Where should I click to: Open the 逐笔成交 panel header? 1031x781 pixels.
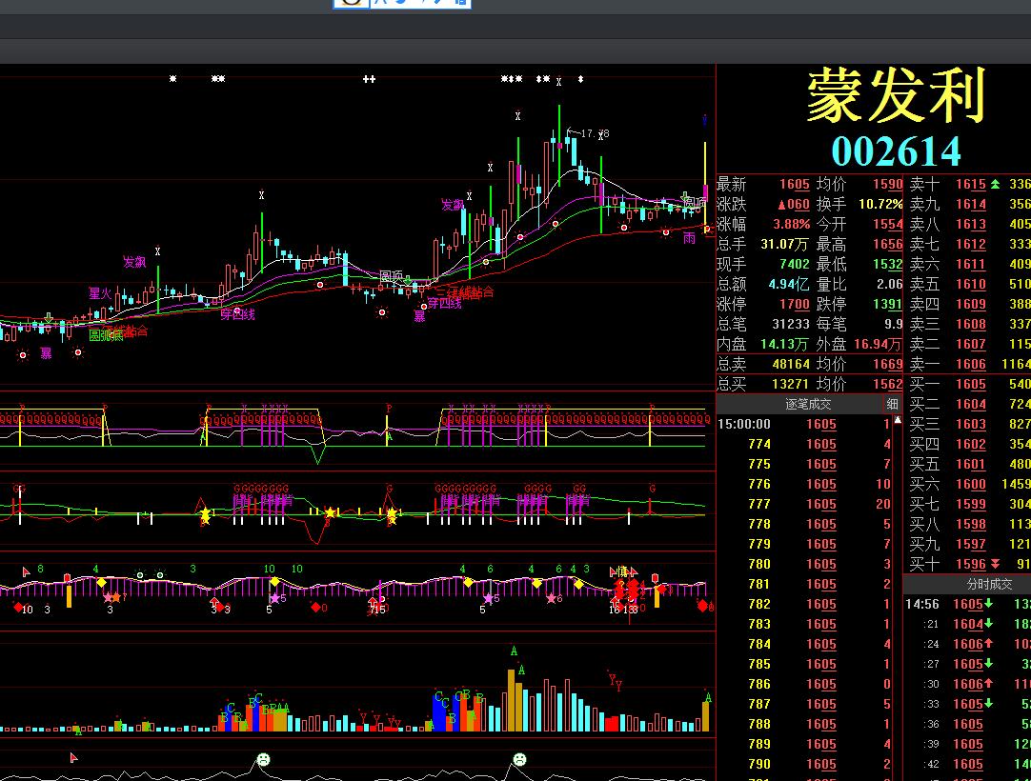pos(808,404)
